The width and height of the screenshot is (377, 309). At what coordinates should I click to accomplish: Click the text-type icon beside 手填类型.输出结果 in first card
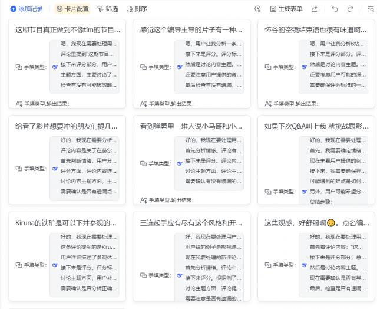[x=19, y=104]
